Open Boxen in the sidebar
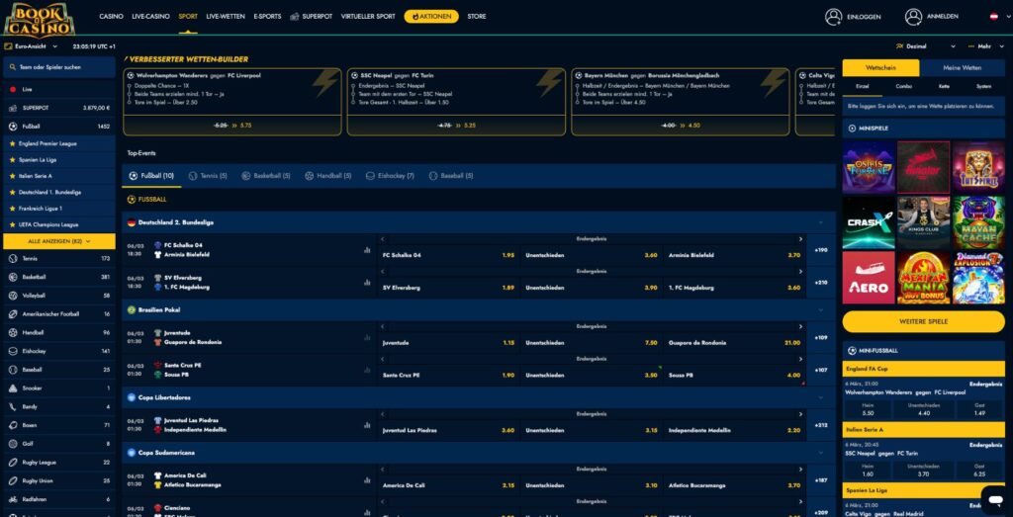Viewport: 1013px width, 517px height. (x=58, y=426)
